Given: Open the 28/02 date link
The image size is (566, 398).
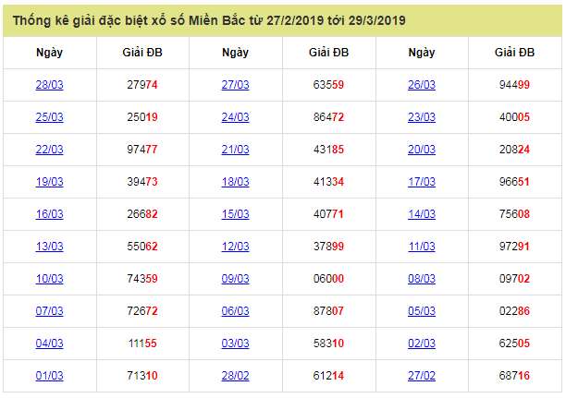Looking at the screenshot, I should tap(236, 376).
